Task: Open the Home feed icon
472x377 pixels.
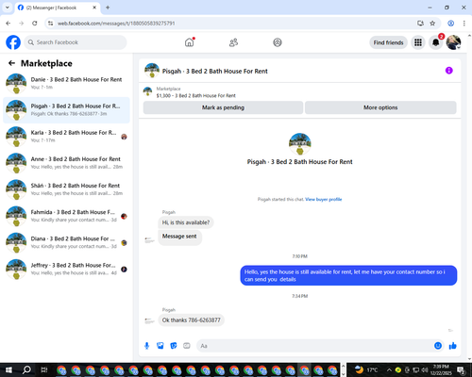Action: 190,42
